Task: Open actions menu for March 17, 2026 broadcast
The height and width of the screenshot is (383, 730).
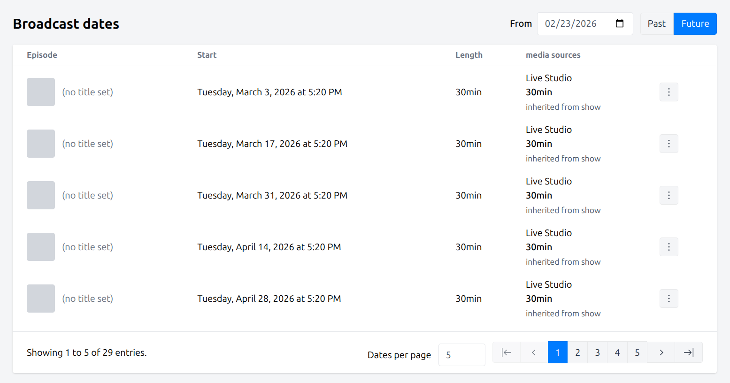Action: [669, 144]
